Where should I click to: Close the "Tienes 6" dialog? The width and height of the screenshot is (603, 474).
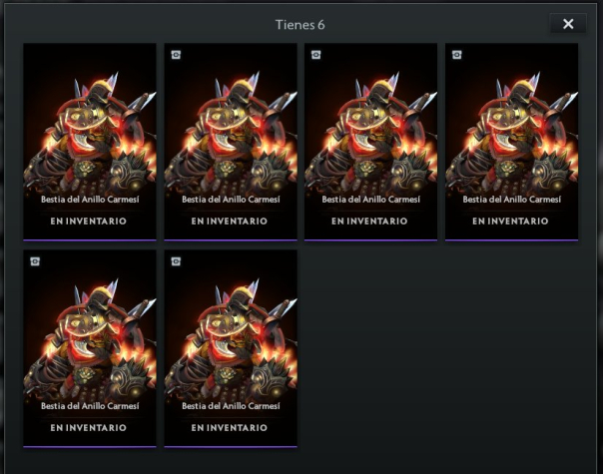[x=568, y=24]
